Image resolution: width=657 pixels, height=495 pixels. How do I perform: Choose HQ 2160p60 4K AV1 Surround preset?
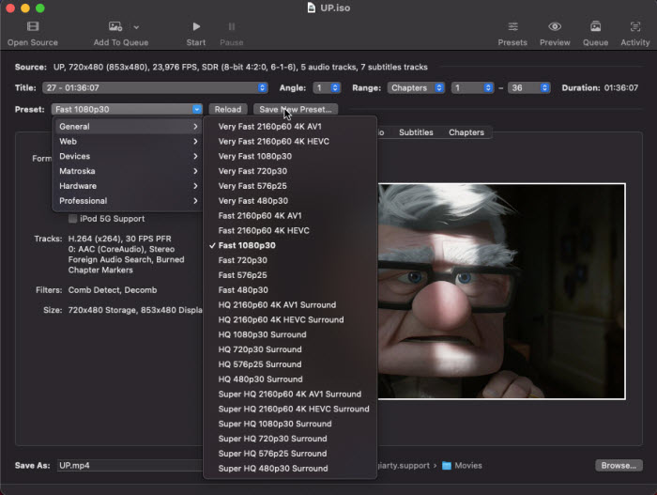pyautogui.click(x=290, y=305)
